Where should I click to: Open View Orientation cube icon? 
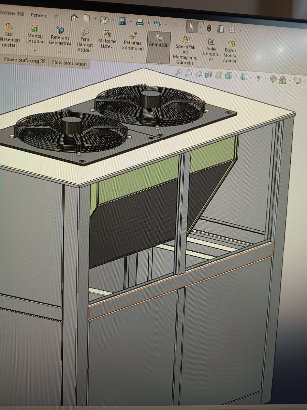coord(229,76)
